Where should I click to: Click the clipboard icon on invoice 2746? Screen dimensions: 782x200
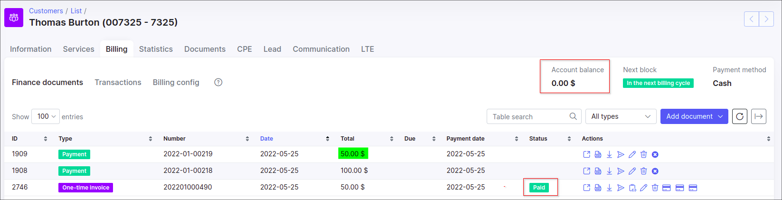pos(632,188)
